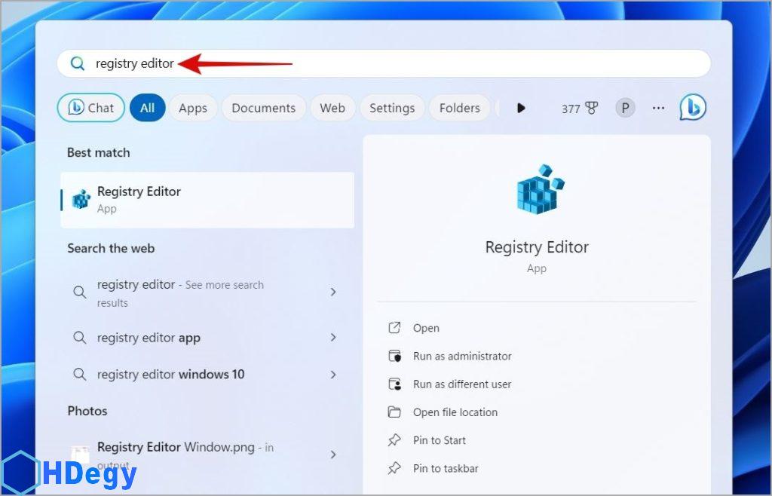The height and width of the screenshot is (496, 772).
Task: Click Open file location
Action: tap(455, 412)
